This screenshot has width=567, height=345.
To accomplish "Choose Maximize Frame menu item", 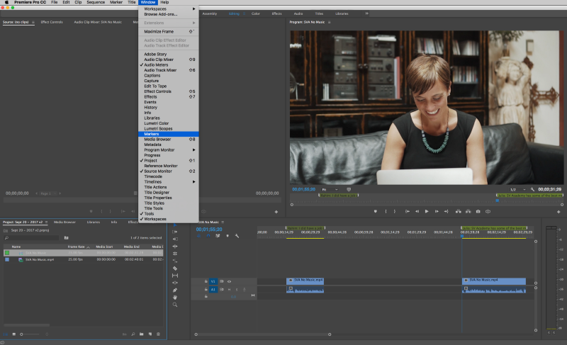I will tap(169, 31).
